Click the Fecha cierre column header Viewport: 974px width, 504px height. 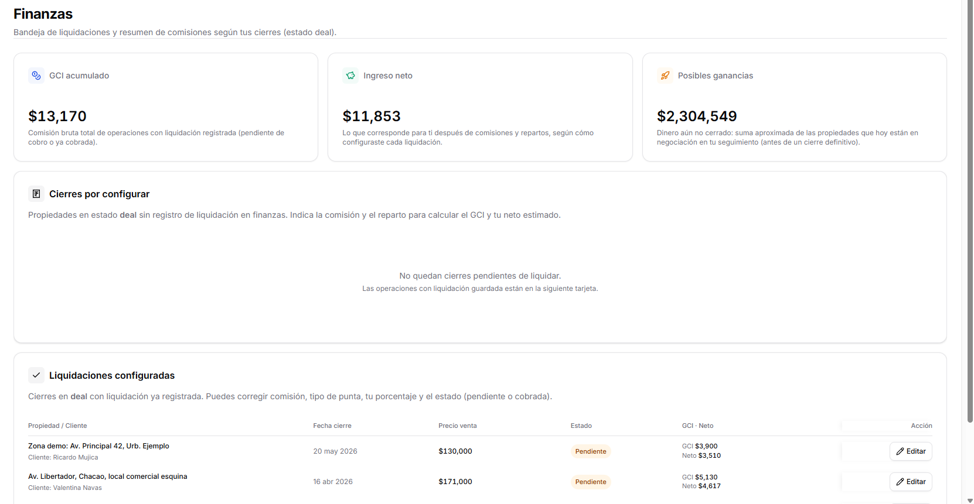point(332,426)
